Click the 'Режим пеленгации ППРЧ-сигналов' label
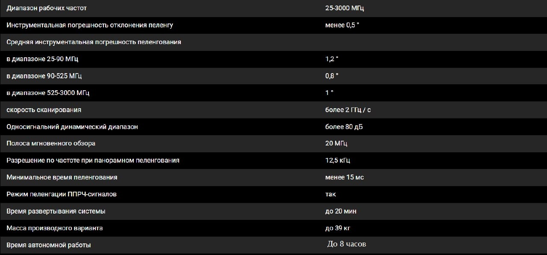This screenshot has height=255, width=547. [62, 194]
